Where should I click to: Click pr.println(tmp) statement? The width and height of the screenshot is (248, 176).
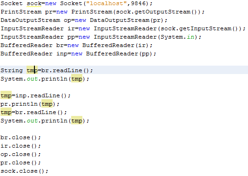click(x=30, y=104)
